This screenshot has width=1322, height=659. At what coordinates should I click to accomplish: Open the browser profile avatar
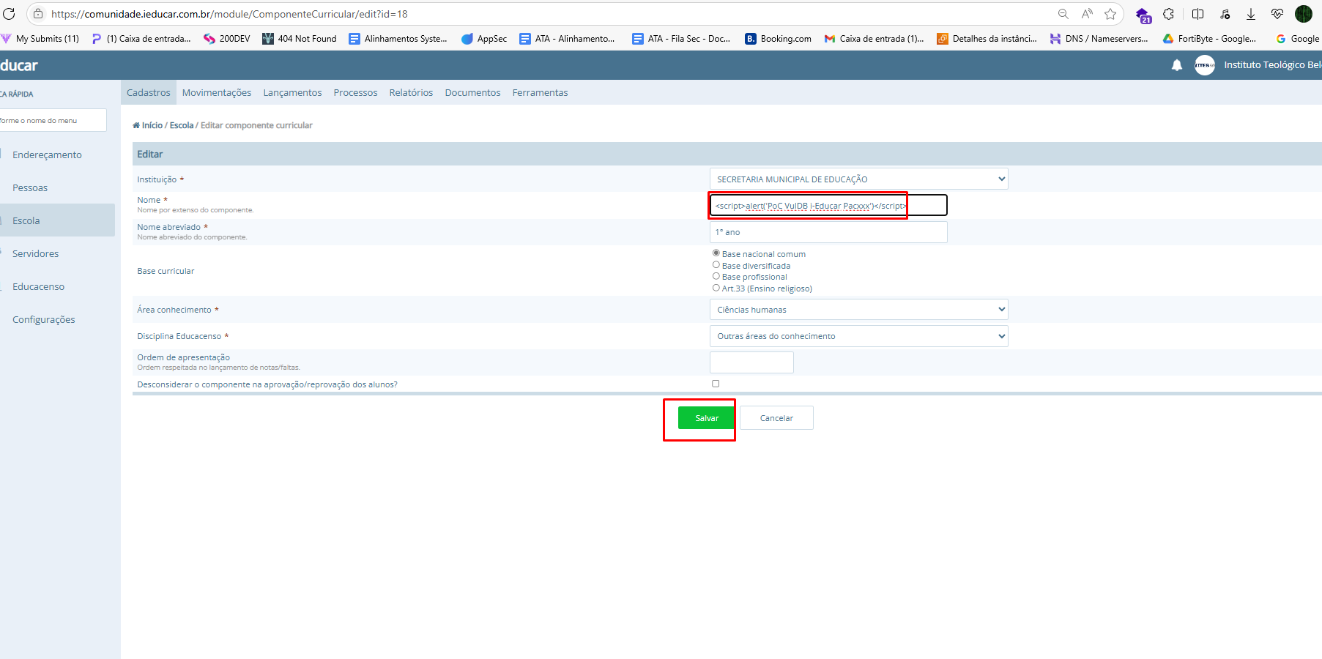point(1304,14)
